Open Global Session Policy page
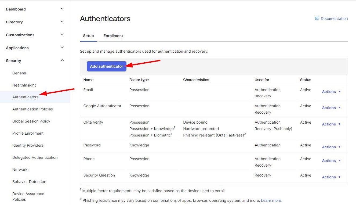This screenshot has height=205, width=356. pos(31,121)
